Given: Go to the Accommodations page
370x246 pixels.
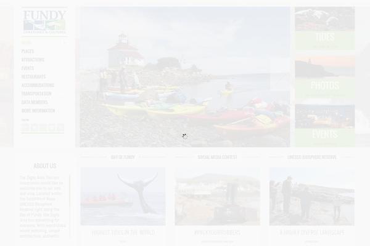Looking at the screenshot, I should [38, 85].
